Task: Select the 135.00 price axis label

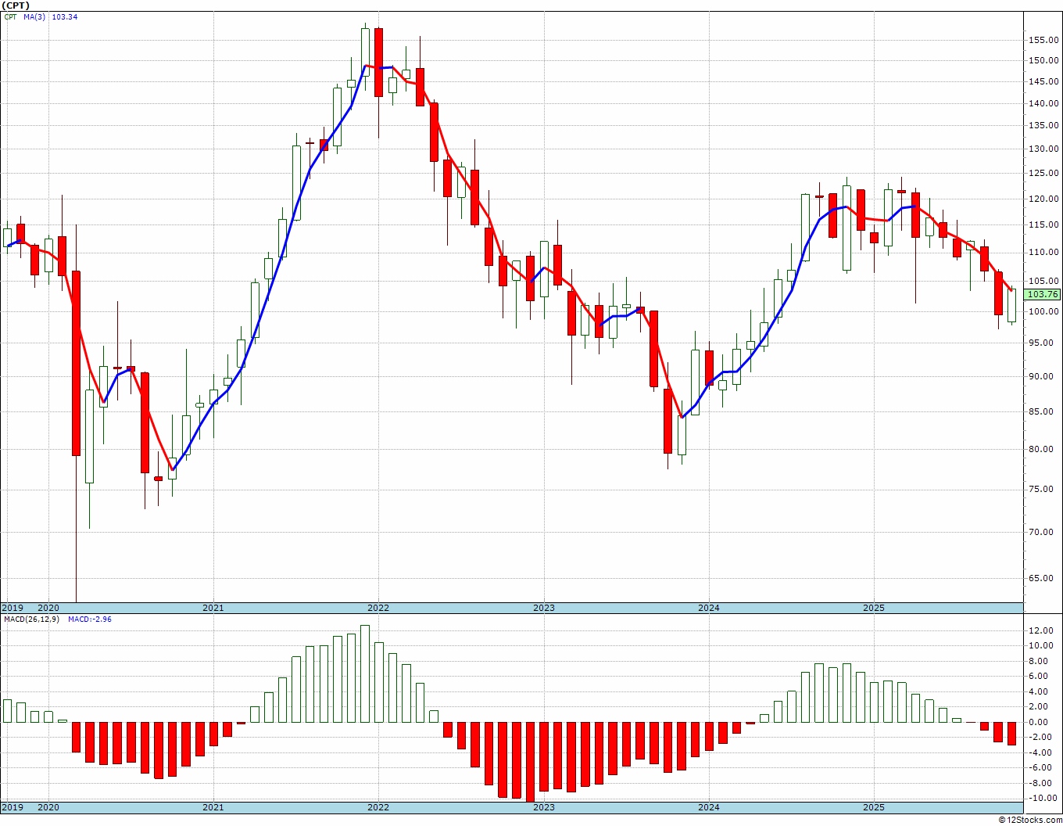Action: click(x=1044, y=126)
